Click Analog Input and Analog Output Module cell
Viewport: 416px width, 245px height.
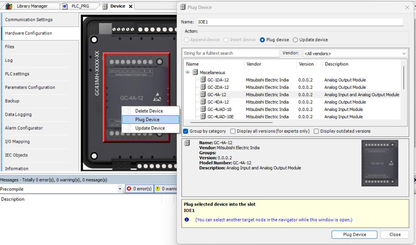tap(362, 94)
